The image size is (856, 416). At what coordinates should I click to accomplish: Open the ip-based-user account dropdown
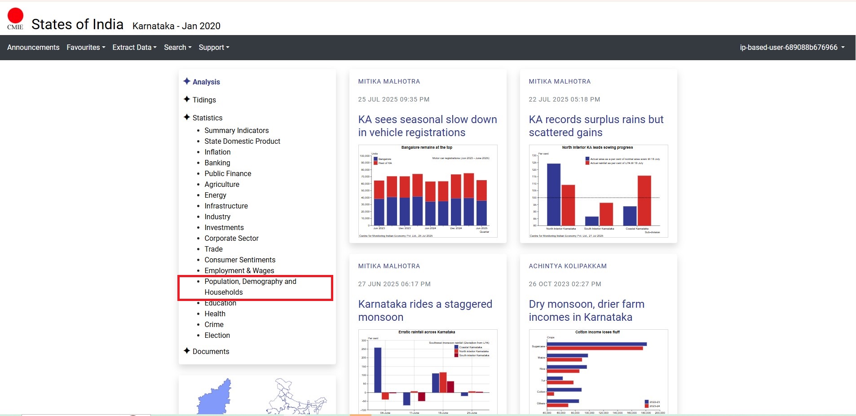pyautogui.click(x=792, y=48)
